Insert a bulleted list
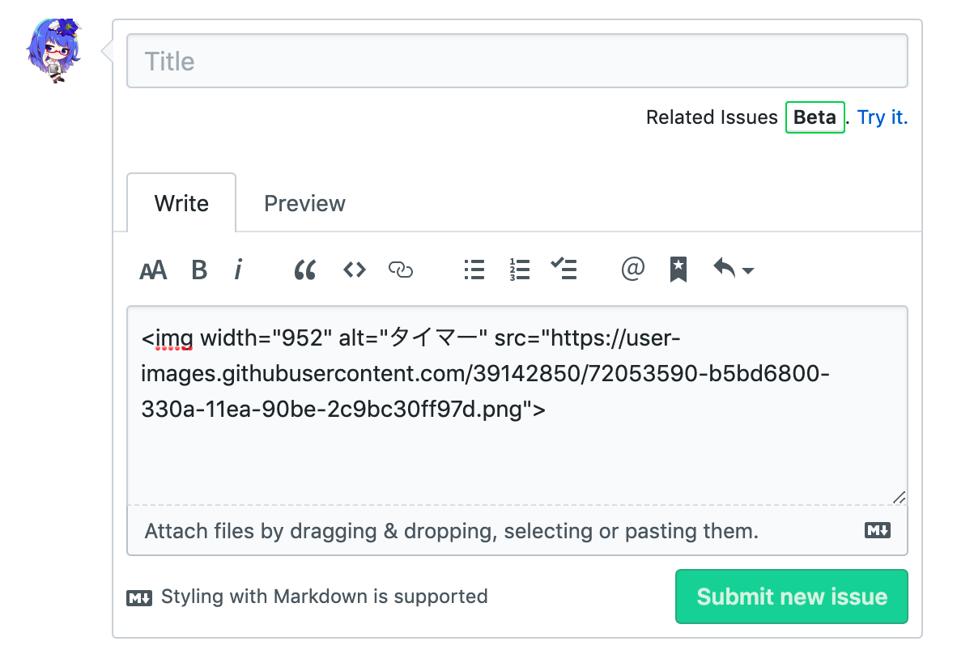957x654 pixels. (x=474, y=270)
